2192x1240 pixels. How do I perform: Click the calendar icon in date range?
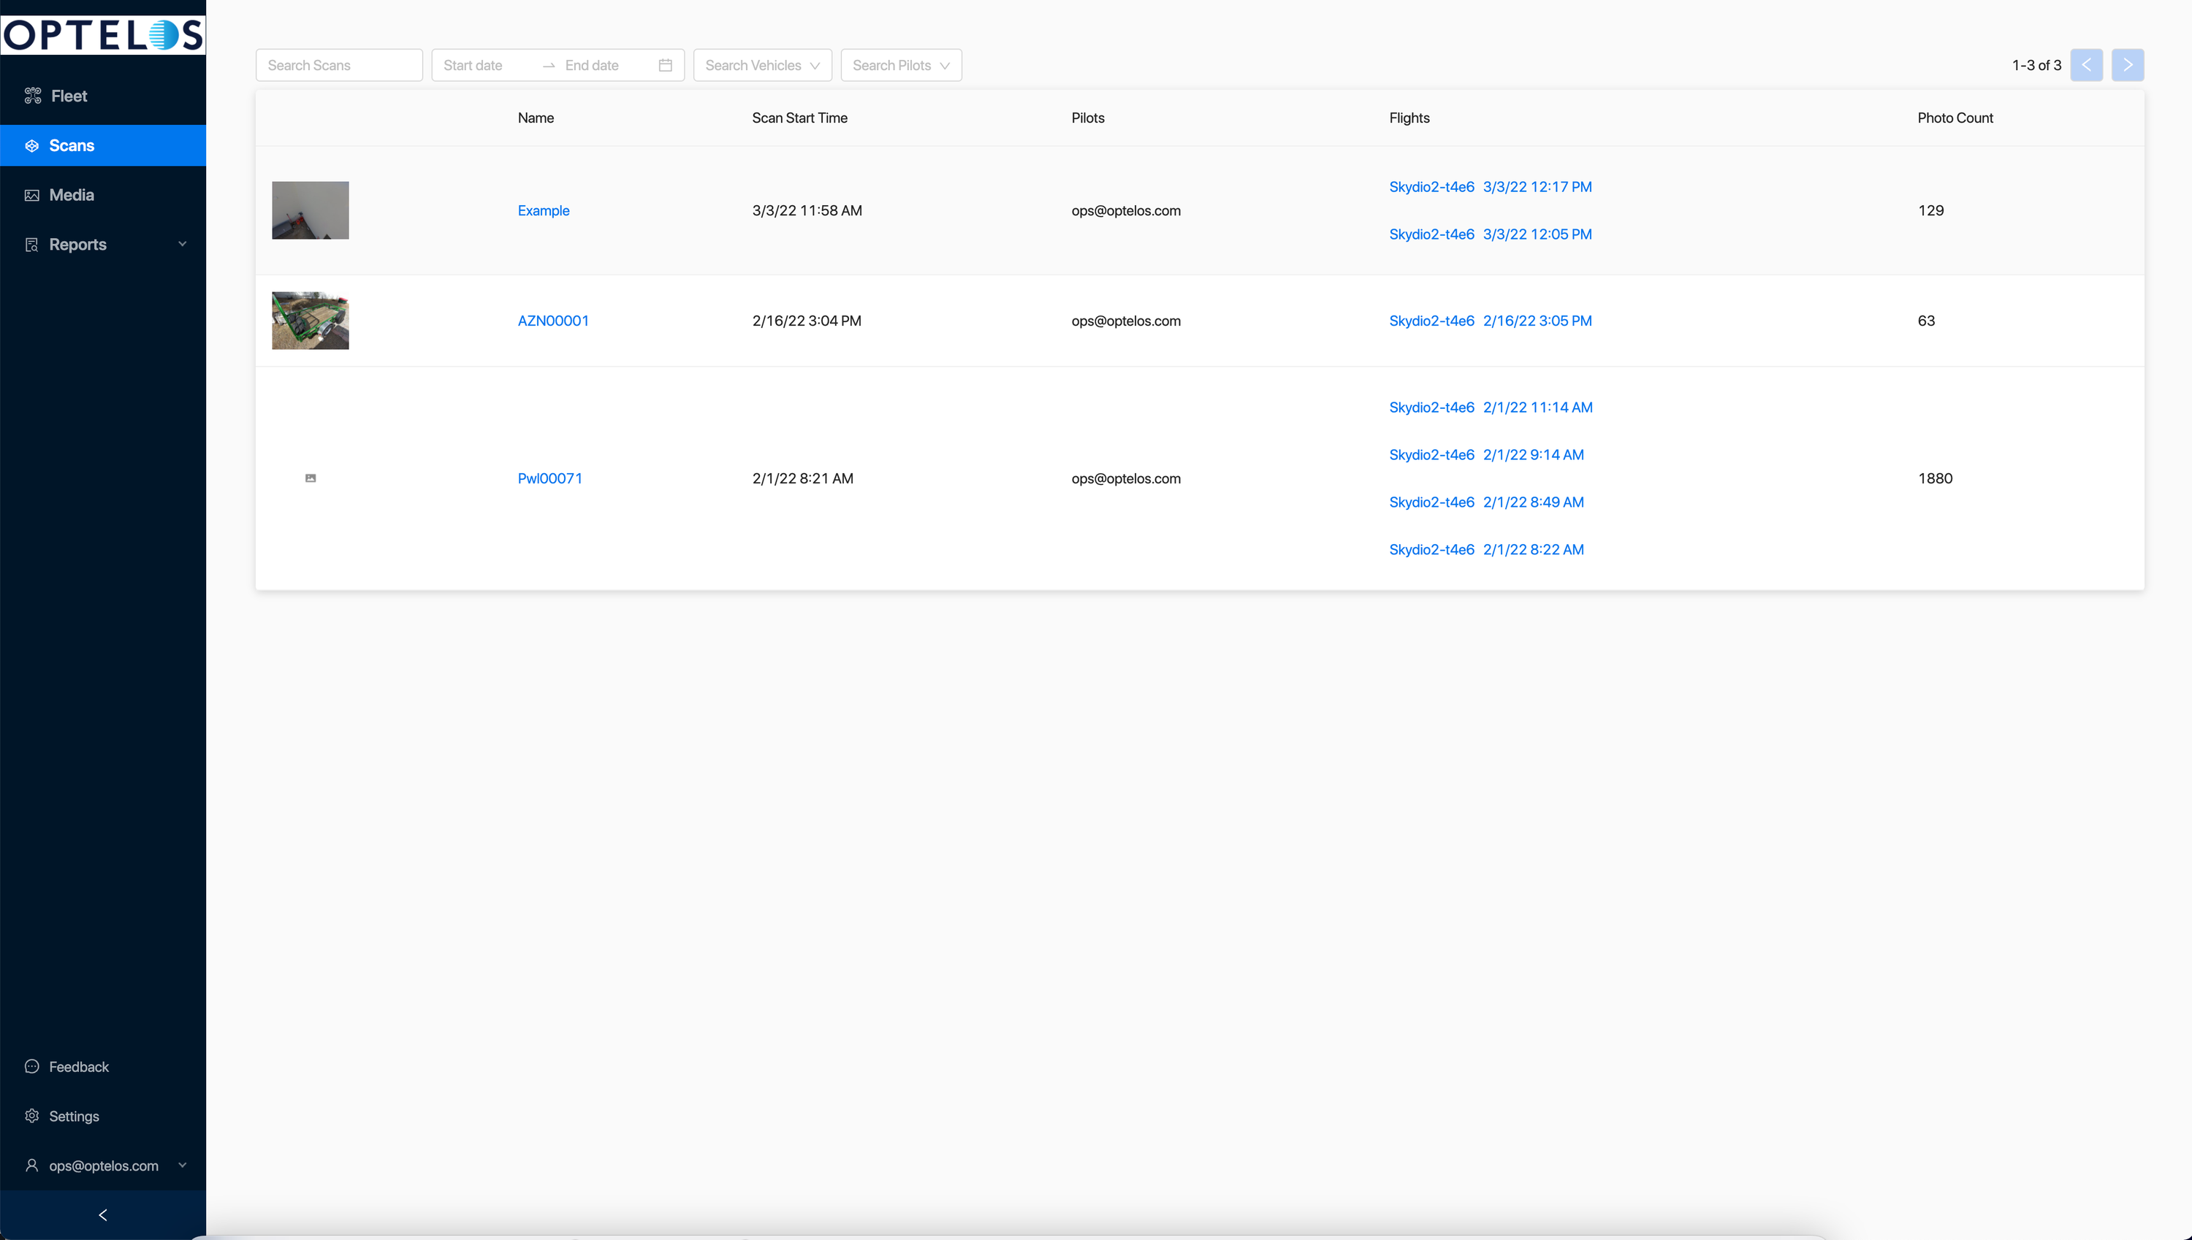pyautogui.click(x=666, y=66)
